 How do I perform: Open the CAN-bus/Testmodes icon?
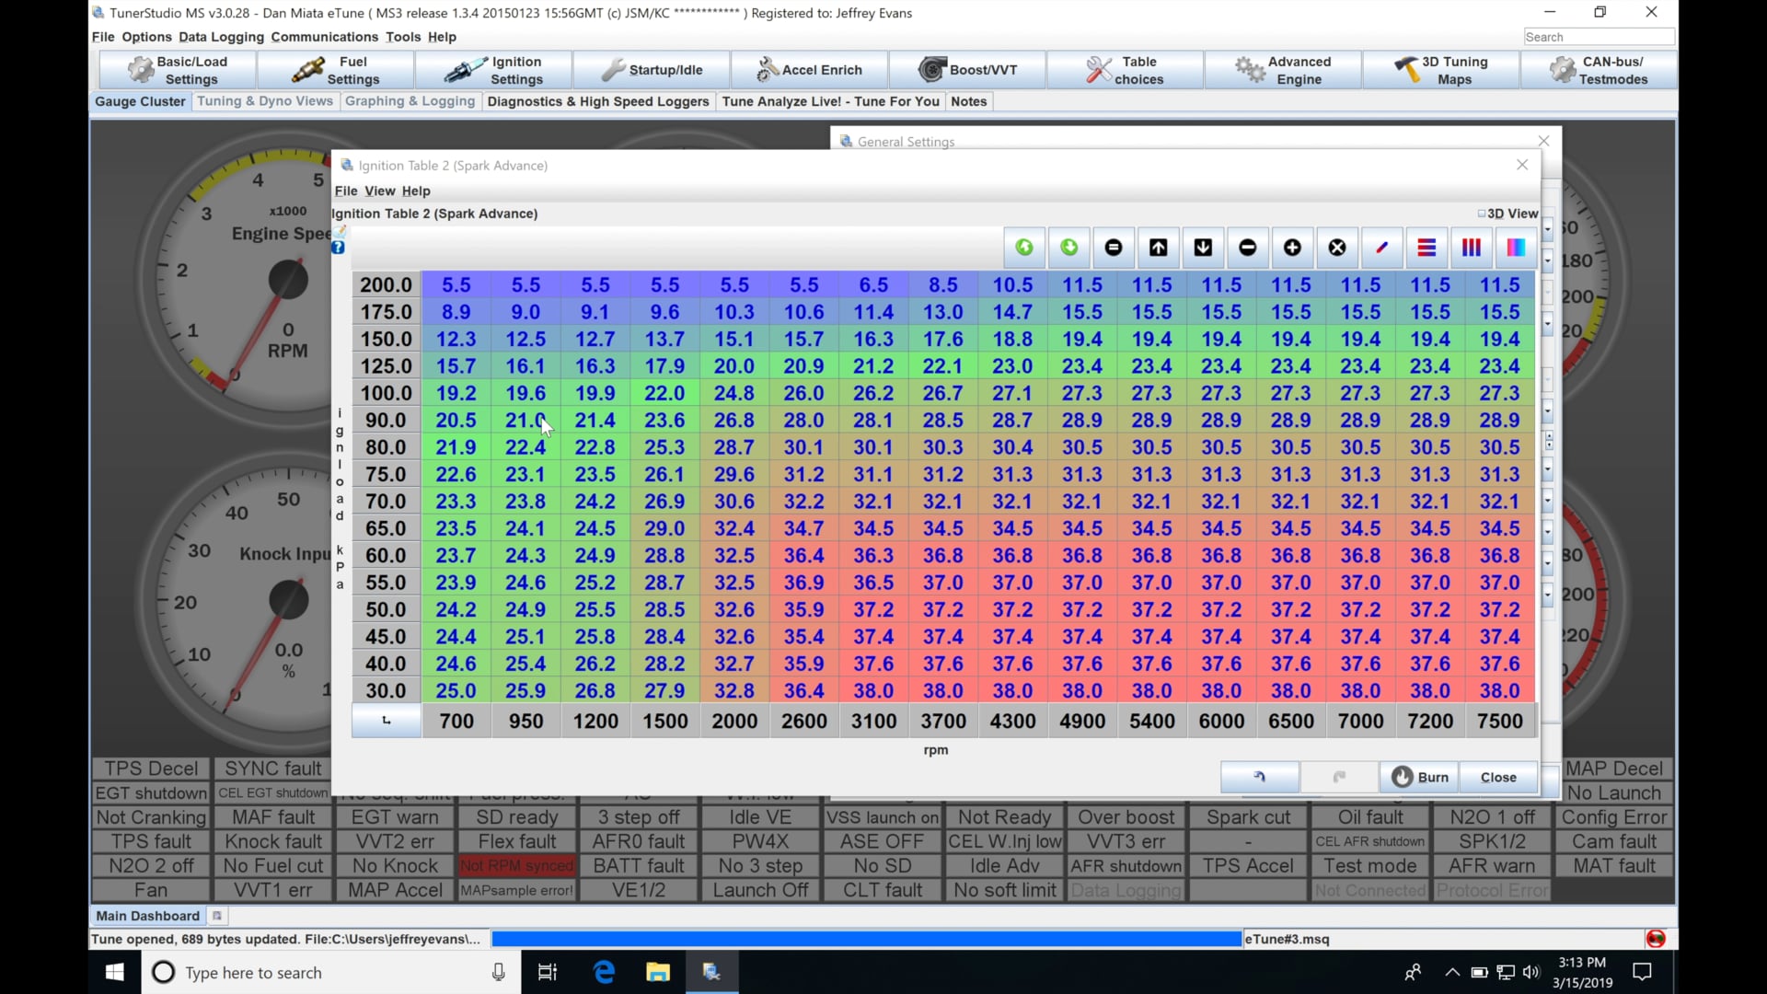coord(1601,69)
